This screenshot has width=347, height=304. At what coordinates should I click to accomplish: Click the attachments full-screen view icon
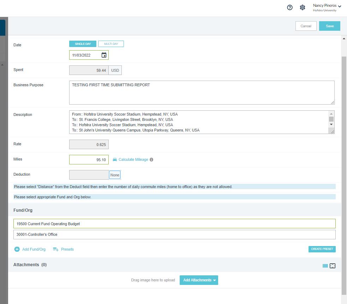[x=333, y=266]
